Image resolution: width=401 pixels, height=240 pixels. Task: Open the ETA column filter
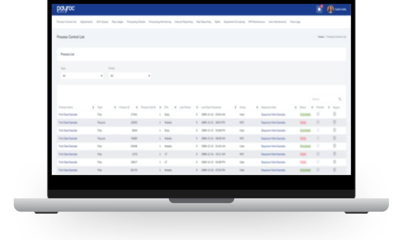tap(175, 107)
